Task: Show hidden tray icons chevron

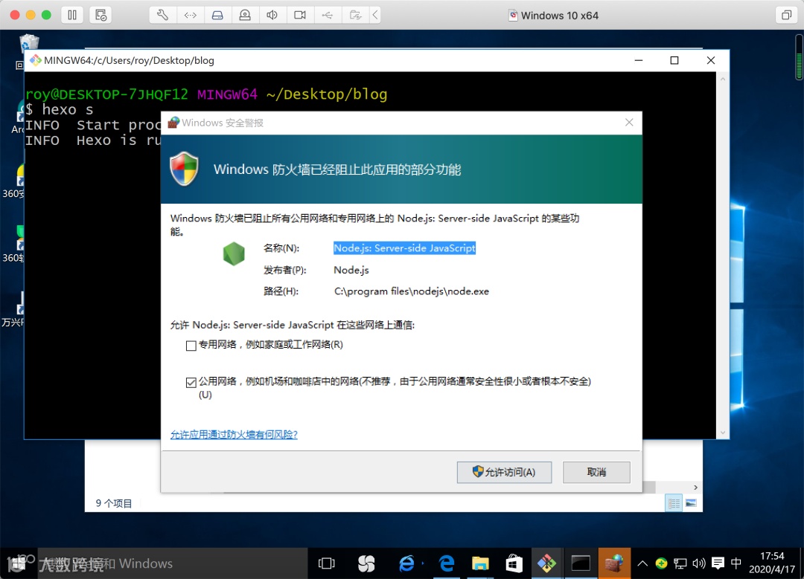Action: coord(642,563)
